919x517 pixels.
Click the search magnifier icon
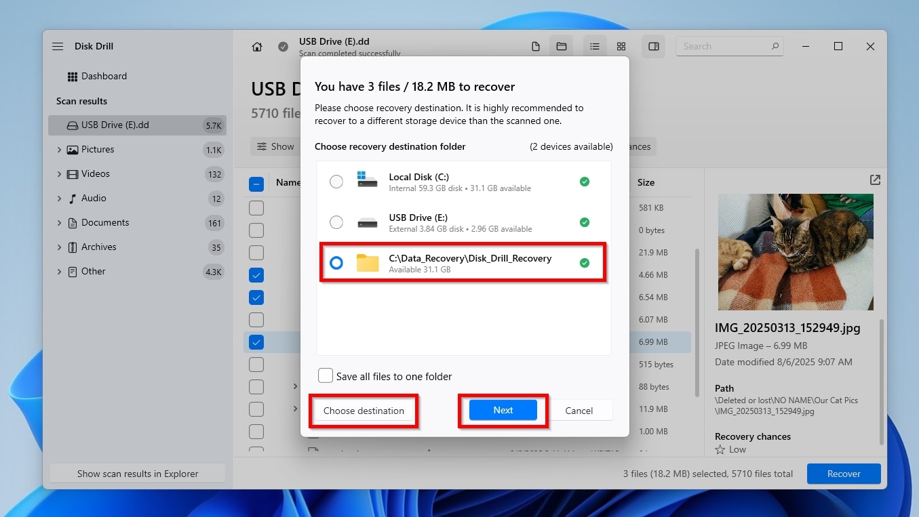coord(775,47)
